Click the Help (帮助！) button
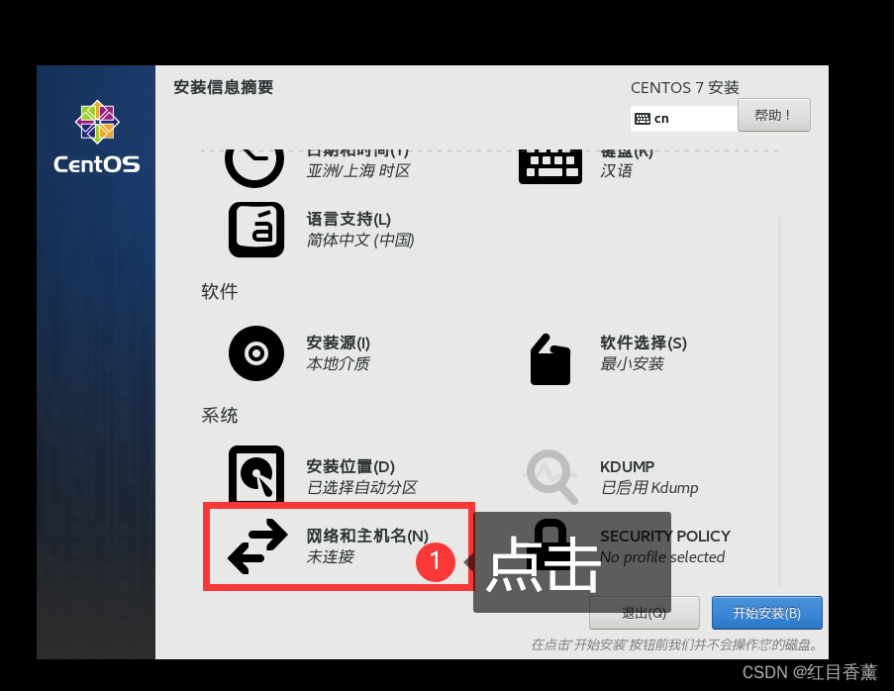 click(773, 115)
